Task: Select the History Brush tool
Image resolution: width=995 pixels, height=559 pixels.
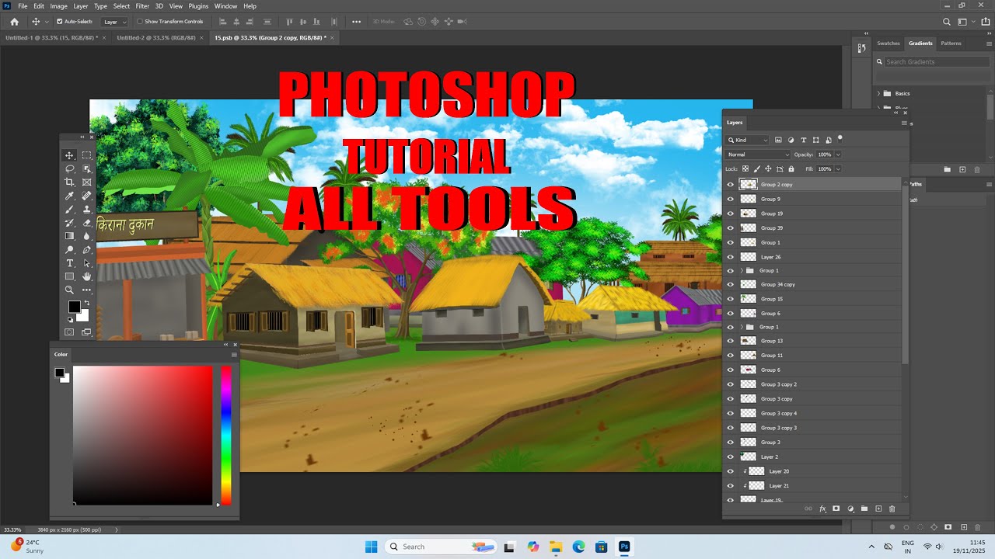Action: (70, 223)
